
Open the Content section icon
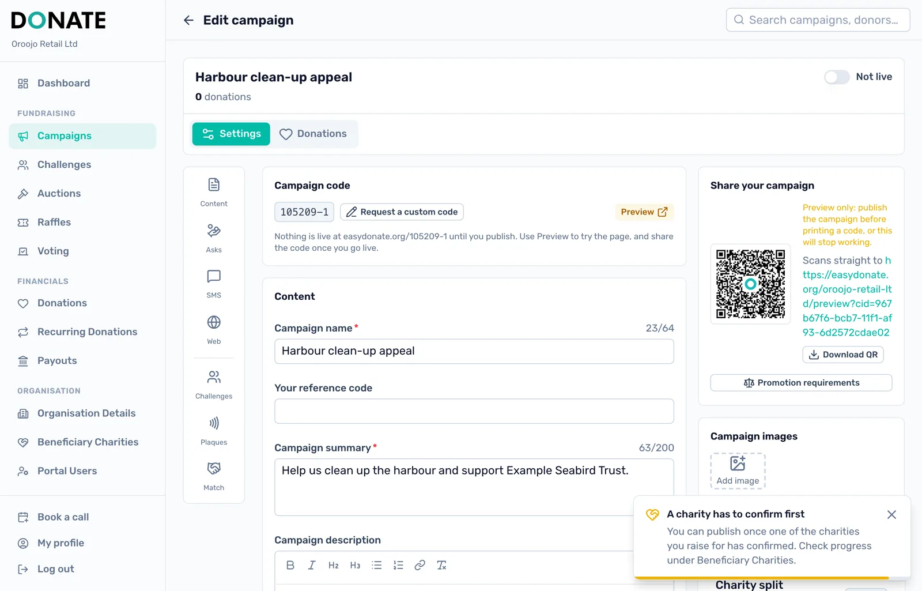coord(214,192)
